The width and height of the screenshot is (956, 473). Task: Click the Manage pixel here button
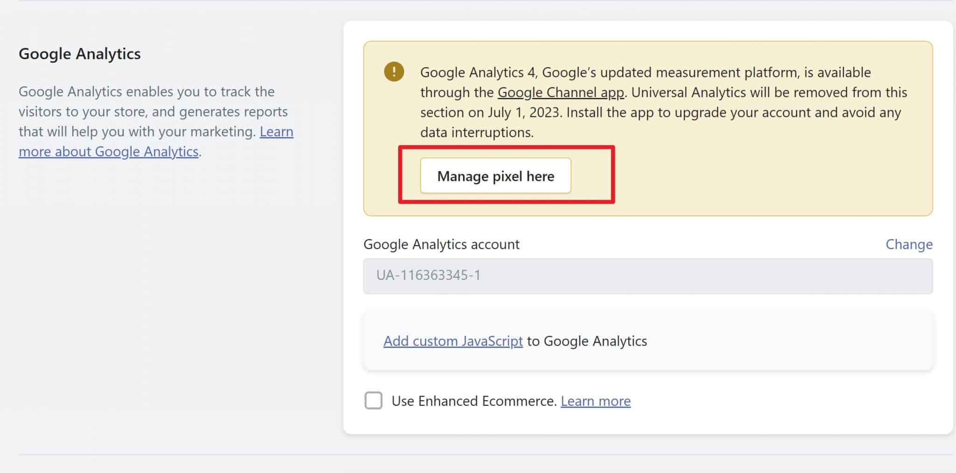click(x=495, y=176)
